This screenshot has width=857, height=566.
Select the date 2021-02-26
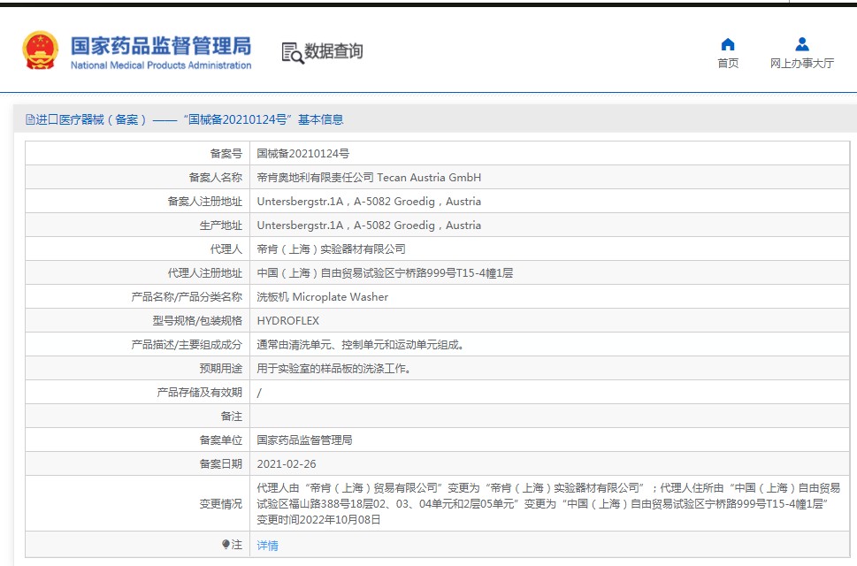[x=287, y=464]
